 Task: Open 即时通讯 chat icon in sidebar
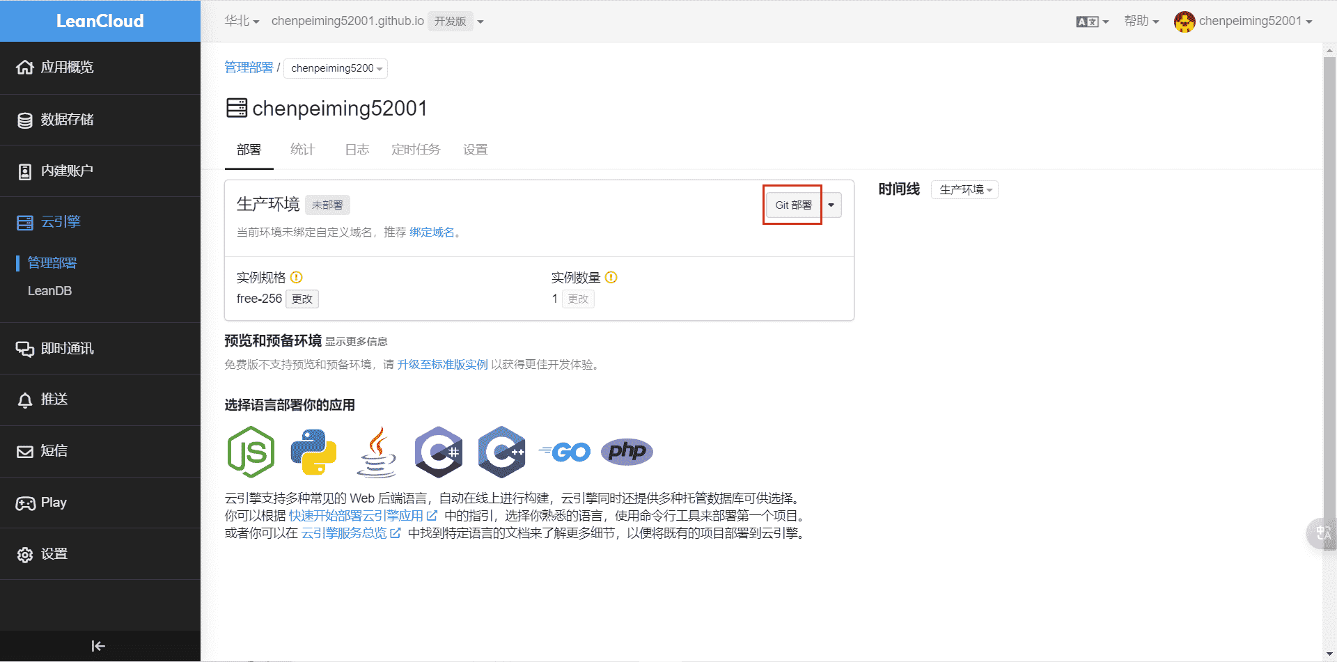pyautogui.click(x=25, y=349)
